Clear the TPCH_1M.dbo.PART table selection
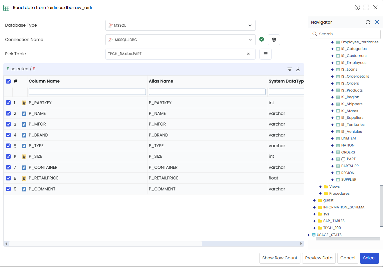Image resolution: width=383 pixels, height=267 pixels. (248, 54)
